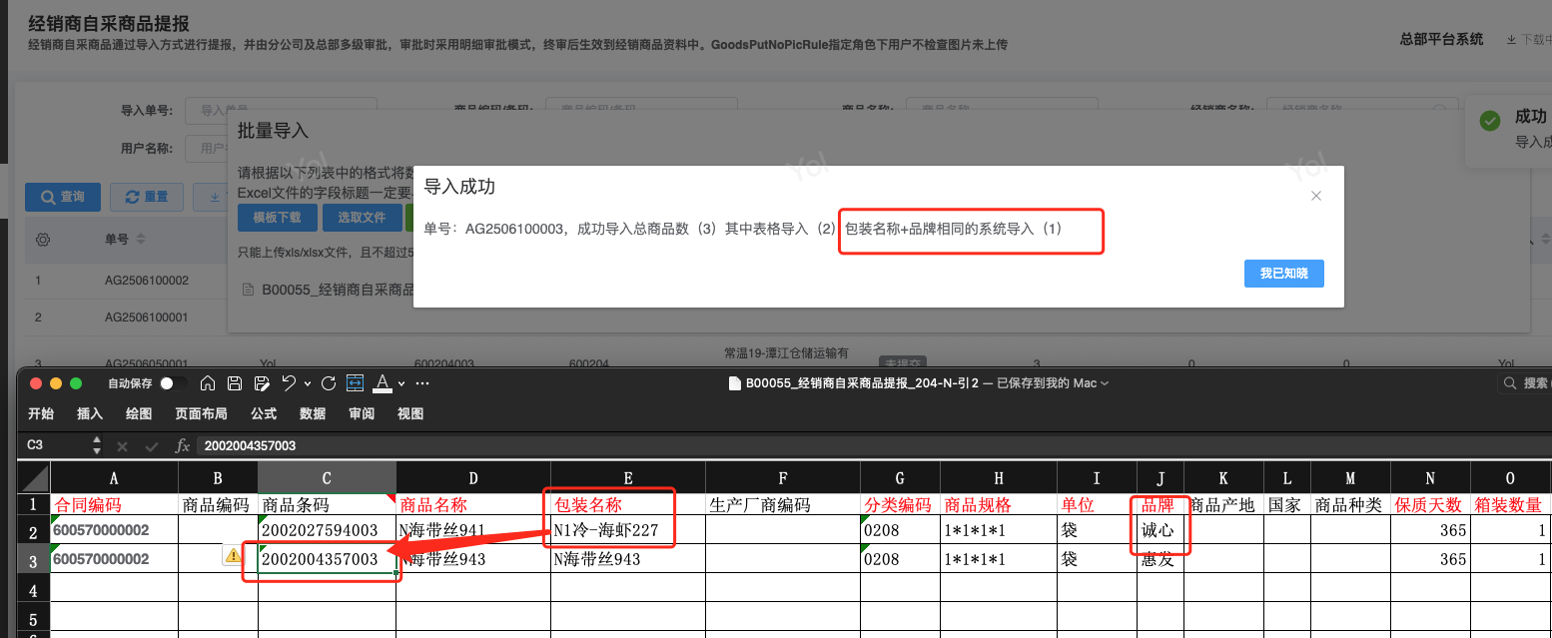Click the font color A swatch
The height and width of the screenshot is (638, 1552).
click(x=383, y=383)
